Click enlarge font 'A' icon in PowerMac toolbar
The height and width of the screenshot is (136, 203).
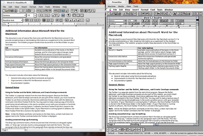[166, 14]
